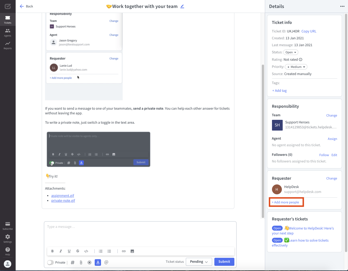Click the Type a message input field
Image resolution: width=348 pixels, height=271 pixels.
click(x=140, y=233)
